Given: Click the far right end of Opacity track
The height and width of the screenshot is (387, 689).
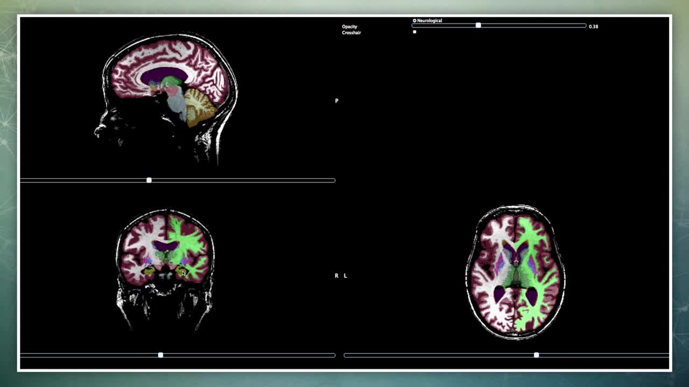Looking at the screenshot, I should click(585, 26).
